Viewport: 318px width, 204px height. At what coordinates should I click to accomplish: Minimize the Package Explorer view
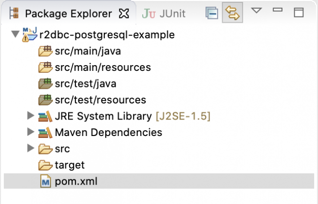pyautogui.click(x=278, y=10)
